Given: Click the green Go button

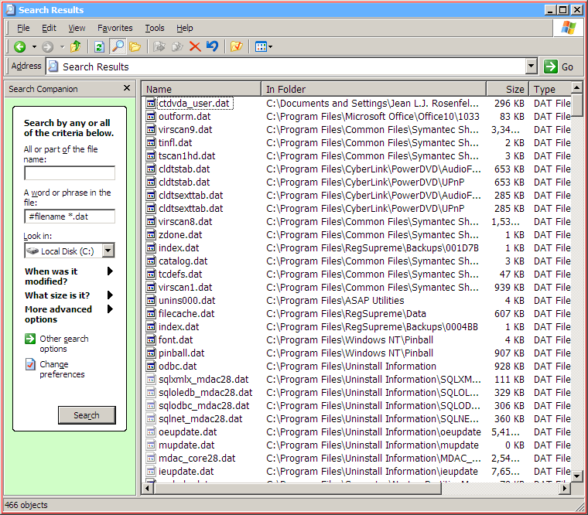Looking at the screenshot, I should pos(559,67).
